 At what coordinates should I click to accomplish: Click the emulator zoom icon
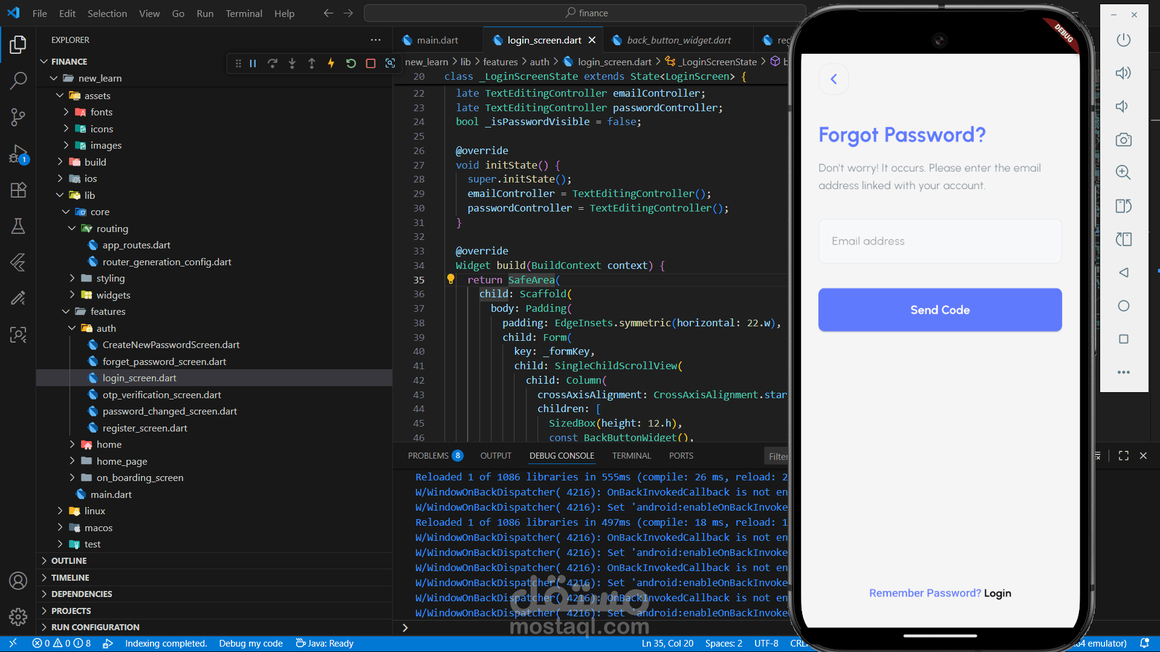click(x=1123, y=172)
